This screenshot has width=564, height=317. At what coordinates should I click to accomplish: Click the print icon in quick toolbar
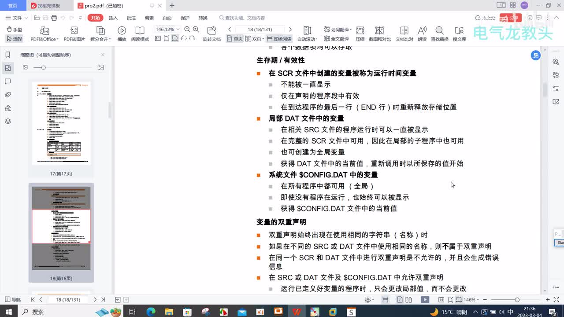[54, 18]
